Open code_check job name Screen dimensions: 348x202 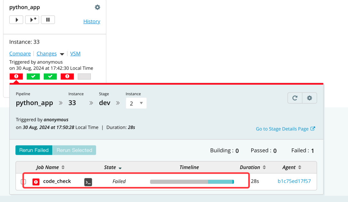57,181
